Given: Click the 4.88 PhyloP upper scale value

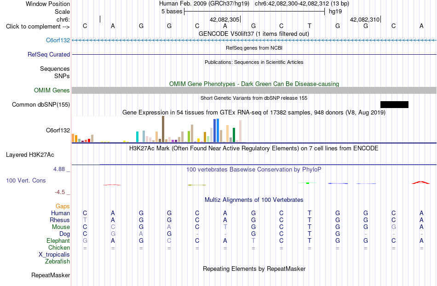Looking at the screenshot, I should click(x=59, y=169).
